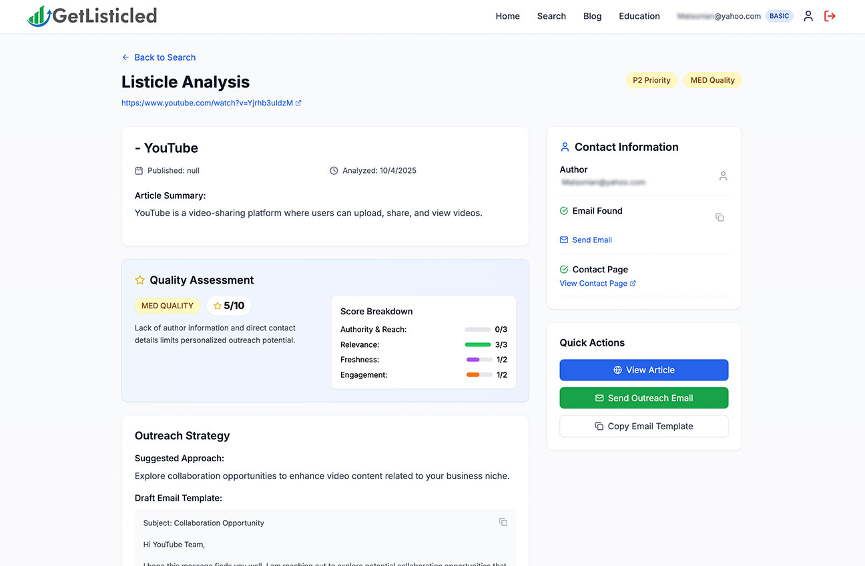Click the red logout icon
The height and width of the screenshot is (566, 865).
coord(830,16)
